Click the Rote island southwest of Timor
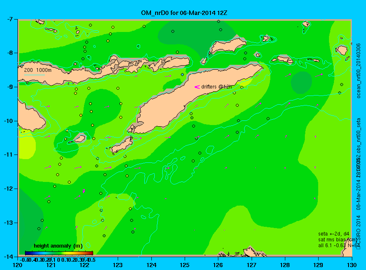Screen dimensions: 366x270 pyautogui.click(x=121, y=145)
